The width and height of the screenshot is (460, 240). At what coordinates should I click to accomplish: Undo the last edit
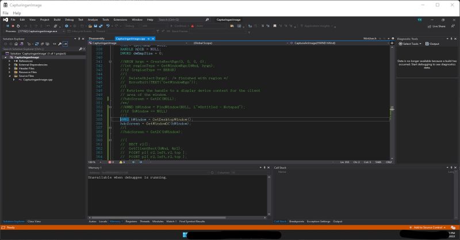(108, 26)
